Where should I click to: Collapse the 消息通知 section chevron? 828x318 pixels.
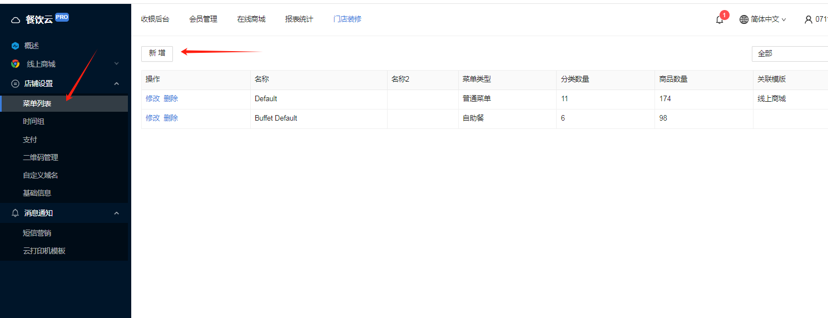(x=117, y=213)
